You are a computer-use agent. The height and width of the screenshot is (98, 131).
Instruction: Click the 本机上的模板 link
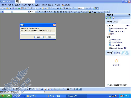[x=116, y=45]
